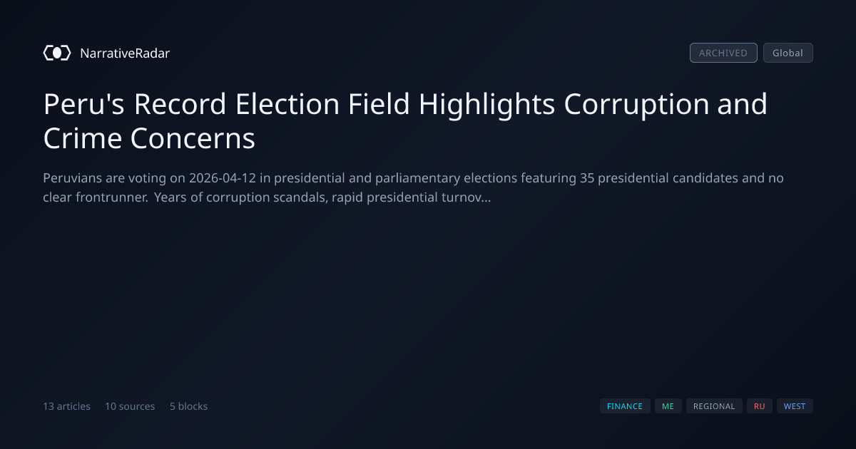Viewport: 856px width, 449px height.
Task: Show the 13 articles count
Action: (x=66, y=406)
